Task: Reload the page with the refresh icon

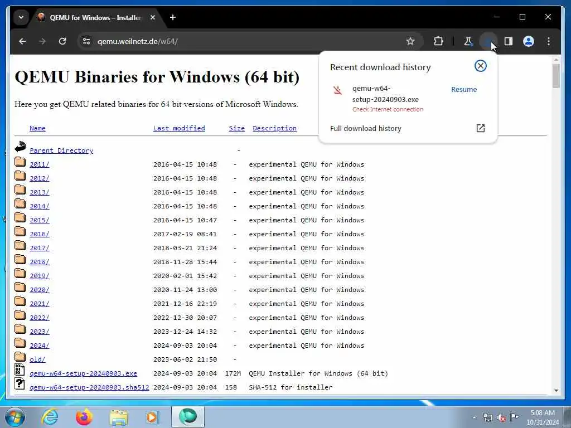Action: pos(62,41)
